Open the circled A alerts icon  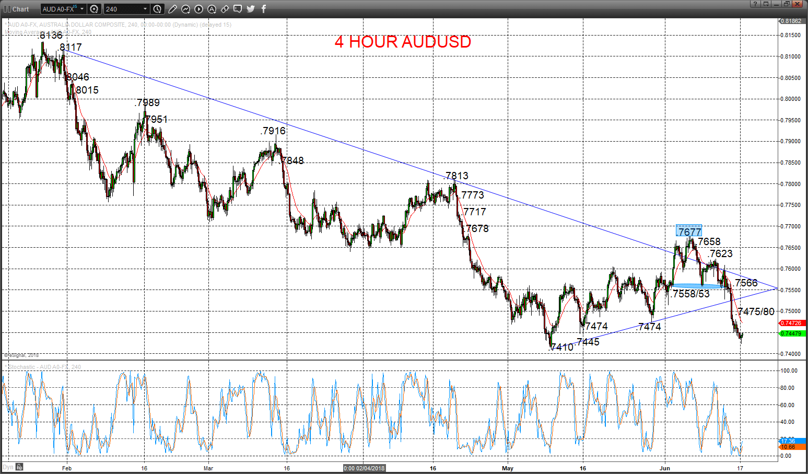coord(212,9)
